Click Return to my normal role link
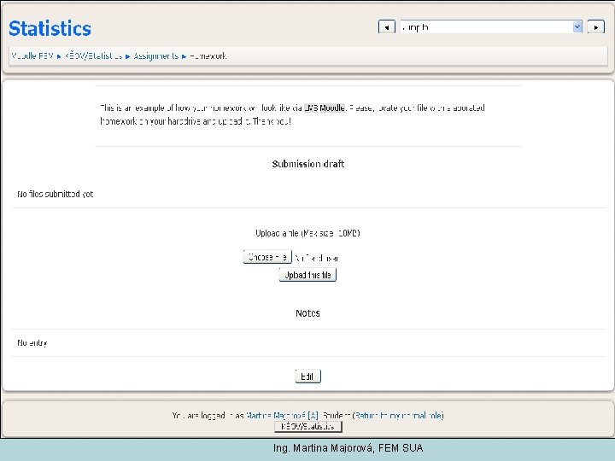The height and width of the screenshot is (461, 615). 399,415
